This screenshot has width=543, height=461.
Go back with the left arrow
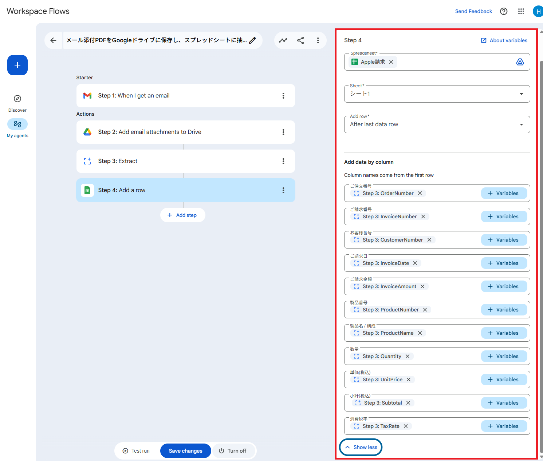(x=53, y=40)
